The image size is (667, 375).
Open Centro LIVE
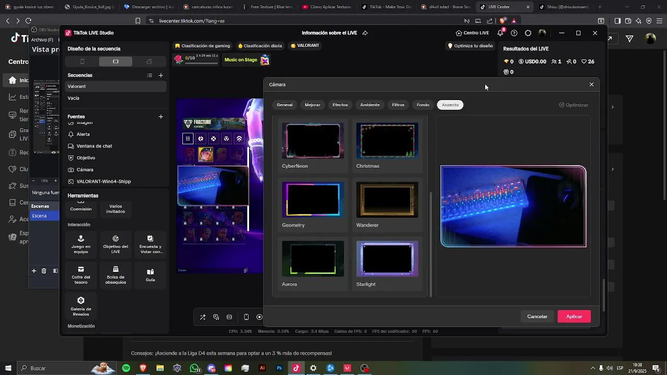coord(472,33)
